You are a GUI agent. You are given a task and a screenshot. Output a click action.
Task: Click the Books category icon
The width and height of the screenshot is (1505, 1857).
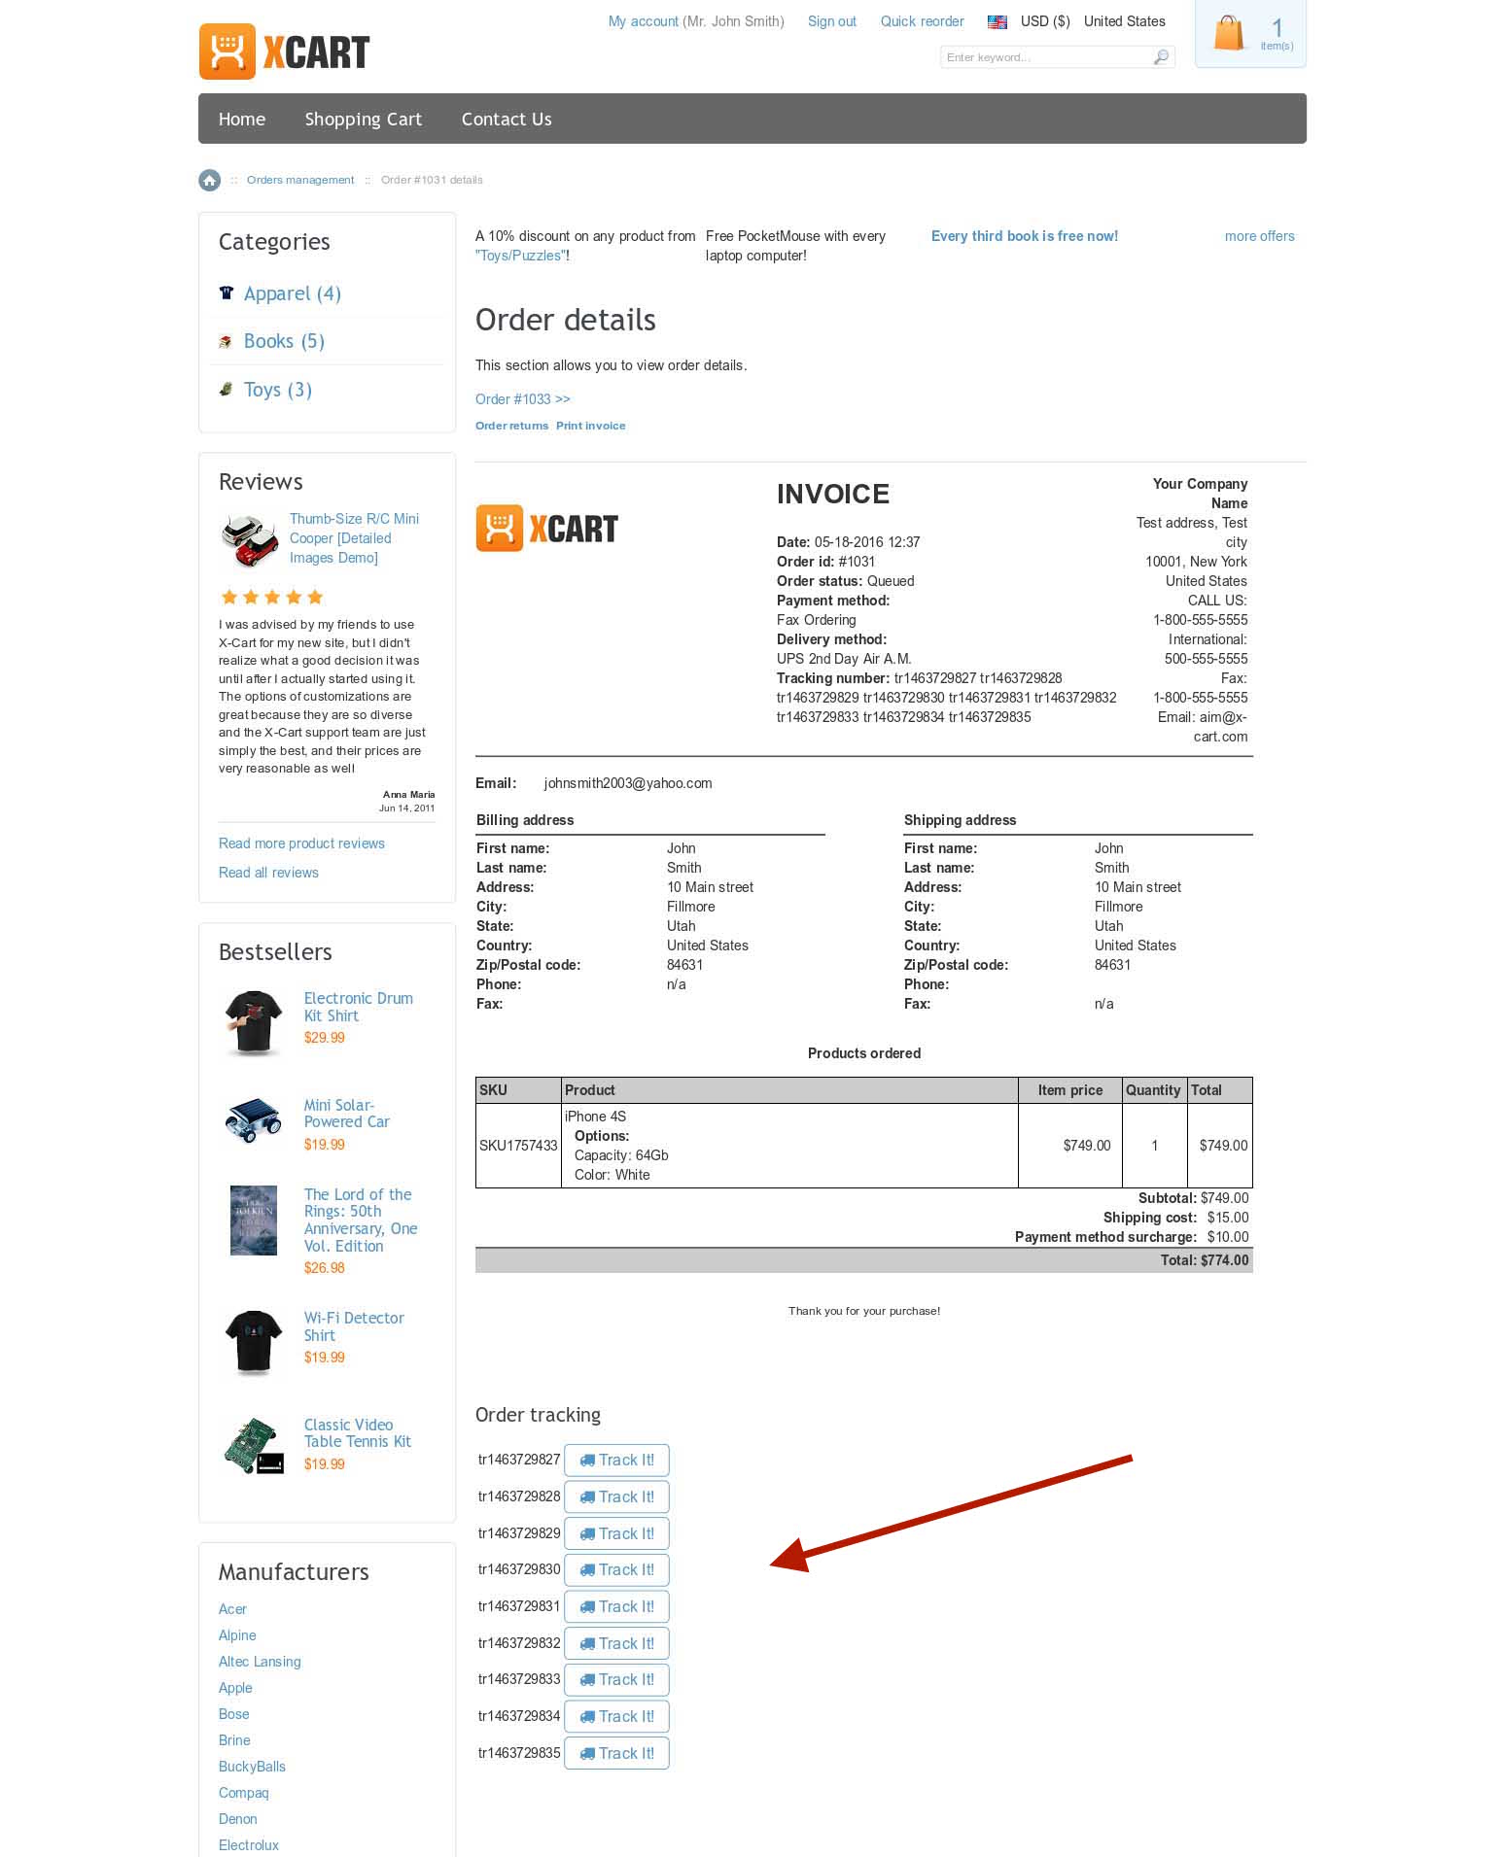pyautogui.click(x=226, y=341)
